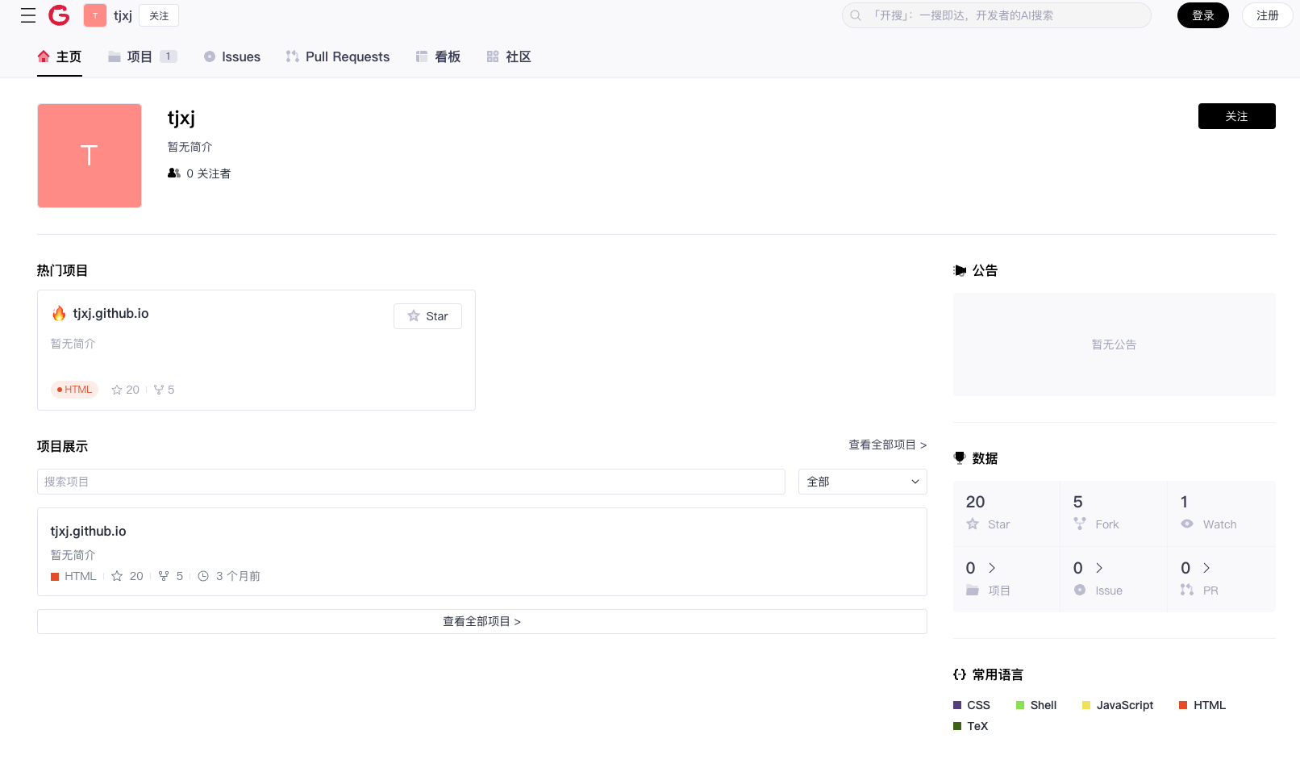Click the JavaScript yellow color swatch
The height and width of the screenshot is (768, 1300).
tap(1086, 705)
